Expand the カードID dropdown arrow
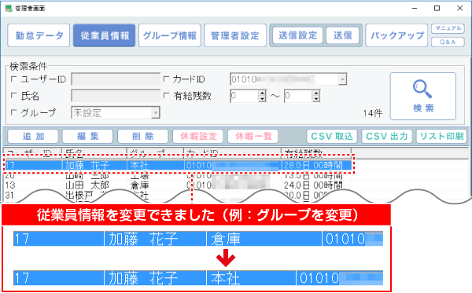This screenshot has width=472, height=293. tap(342, 79)
